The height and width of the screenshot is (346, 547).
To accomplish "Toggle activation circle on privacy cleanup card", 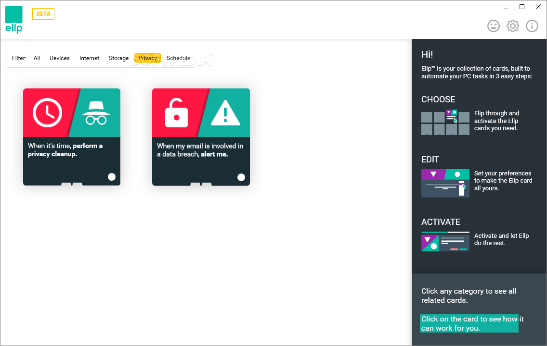I will 112,177.
